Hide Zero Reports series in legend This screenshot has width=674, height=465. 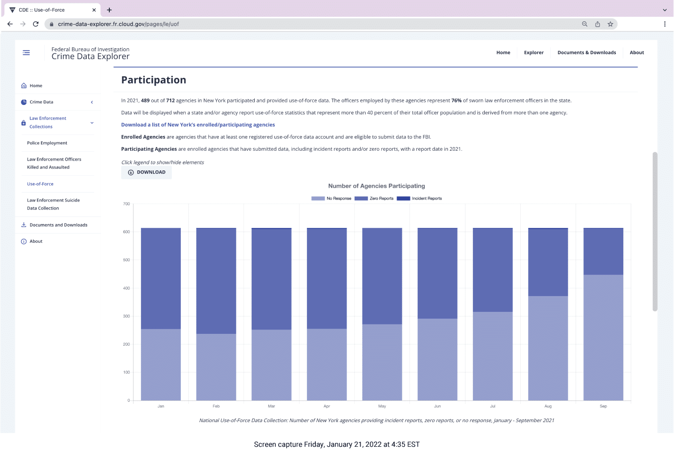pyautogui.click(x=374, y=199)
